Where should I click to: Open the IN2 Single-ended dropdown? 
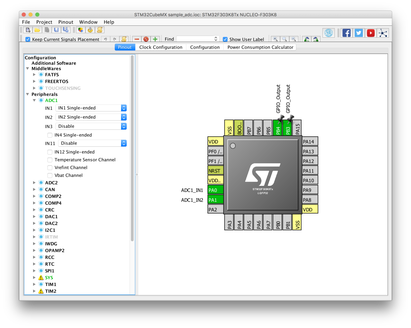pyautogui.click(x=91, y=117)
